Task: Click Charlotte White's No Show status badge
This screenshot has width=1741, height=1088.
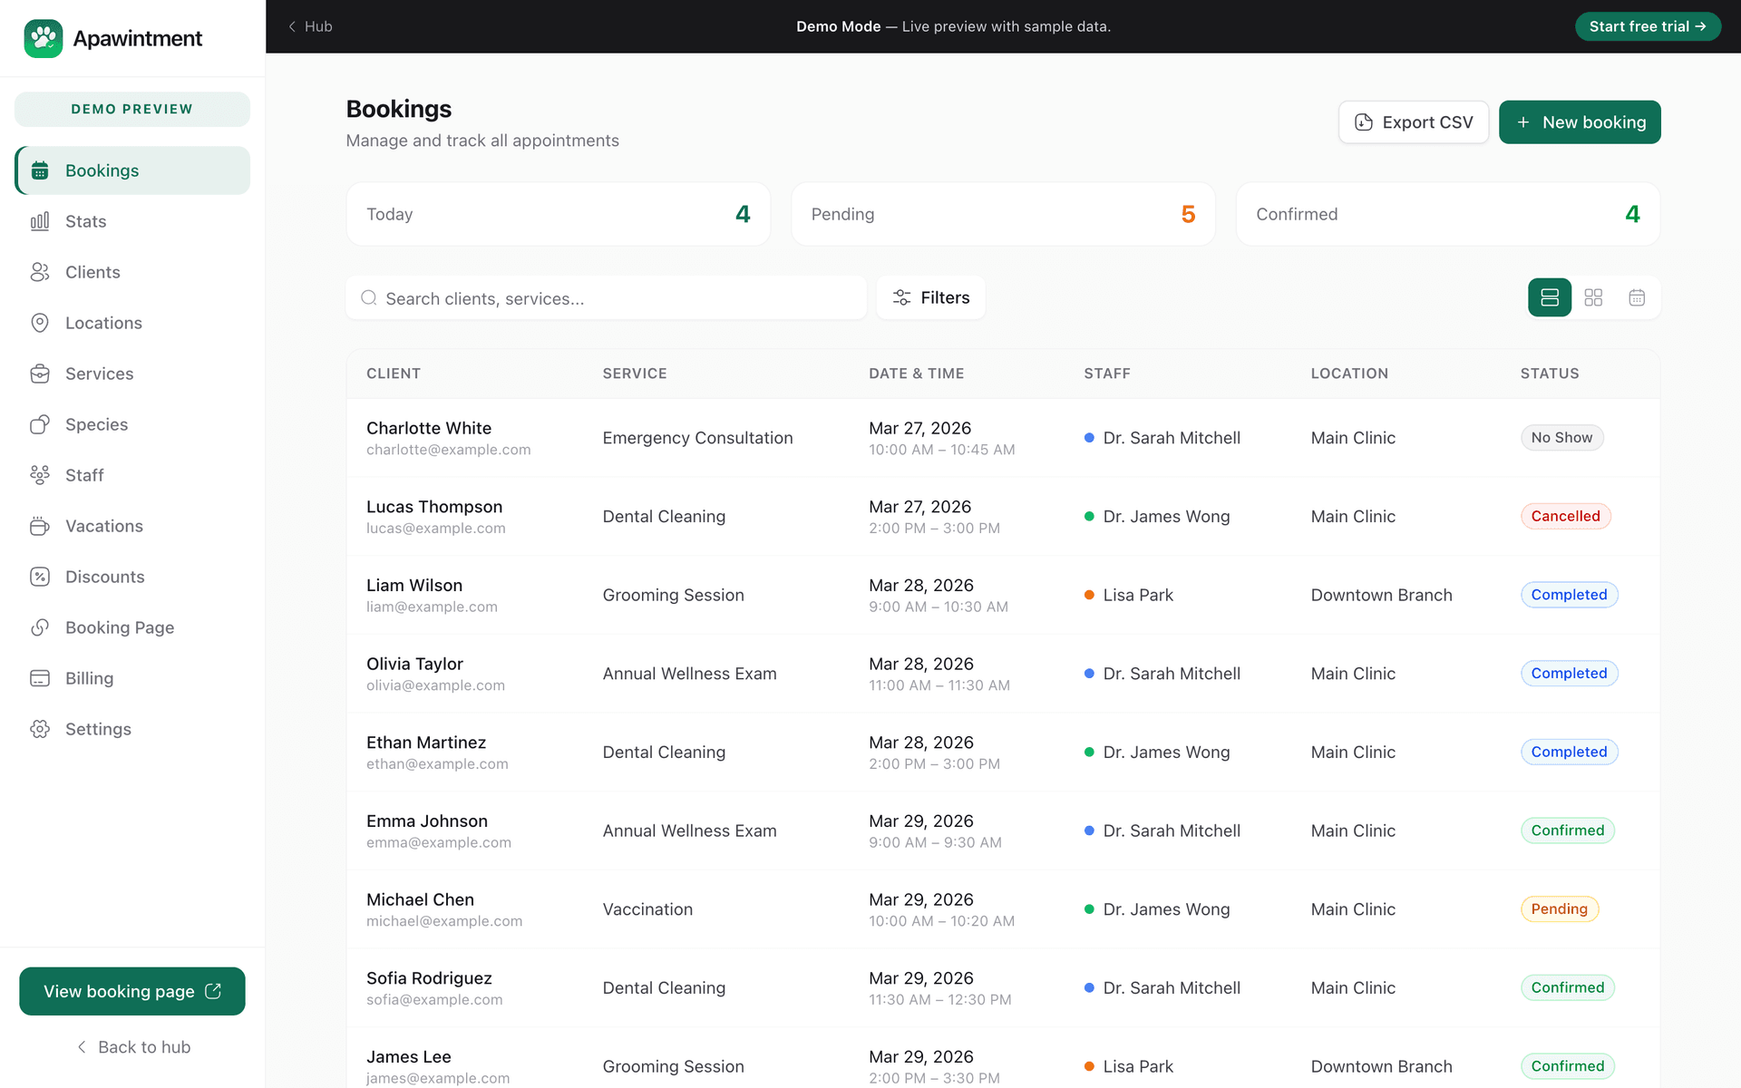Action: pyautogui.click(x=1561, y=437)
